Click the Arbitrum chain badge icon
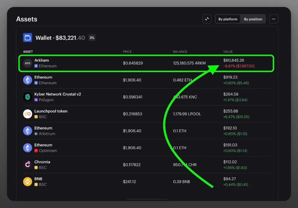298x208 pixels. point(36,134)
